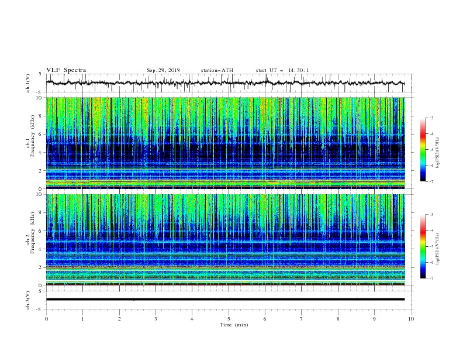Click the ch.1 spectrogram colorbar
463x358 pixels.
tap(423, 150)
